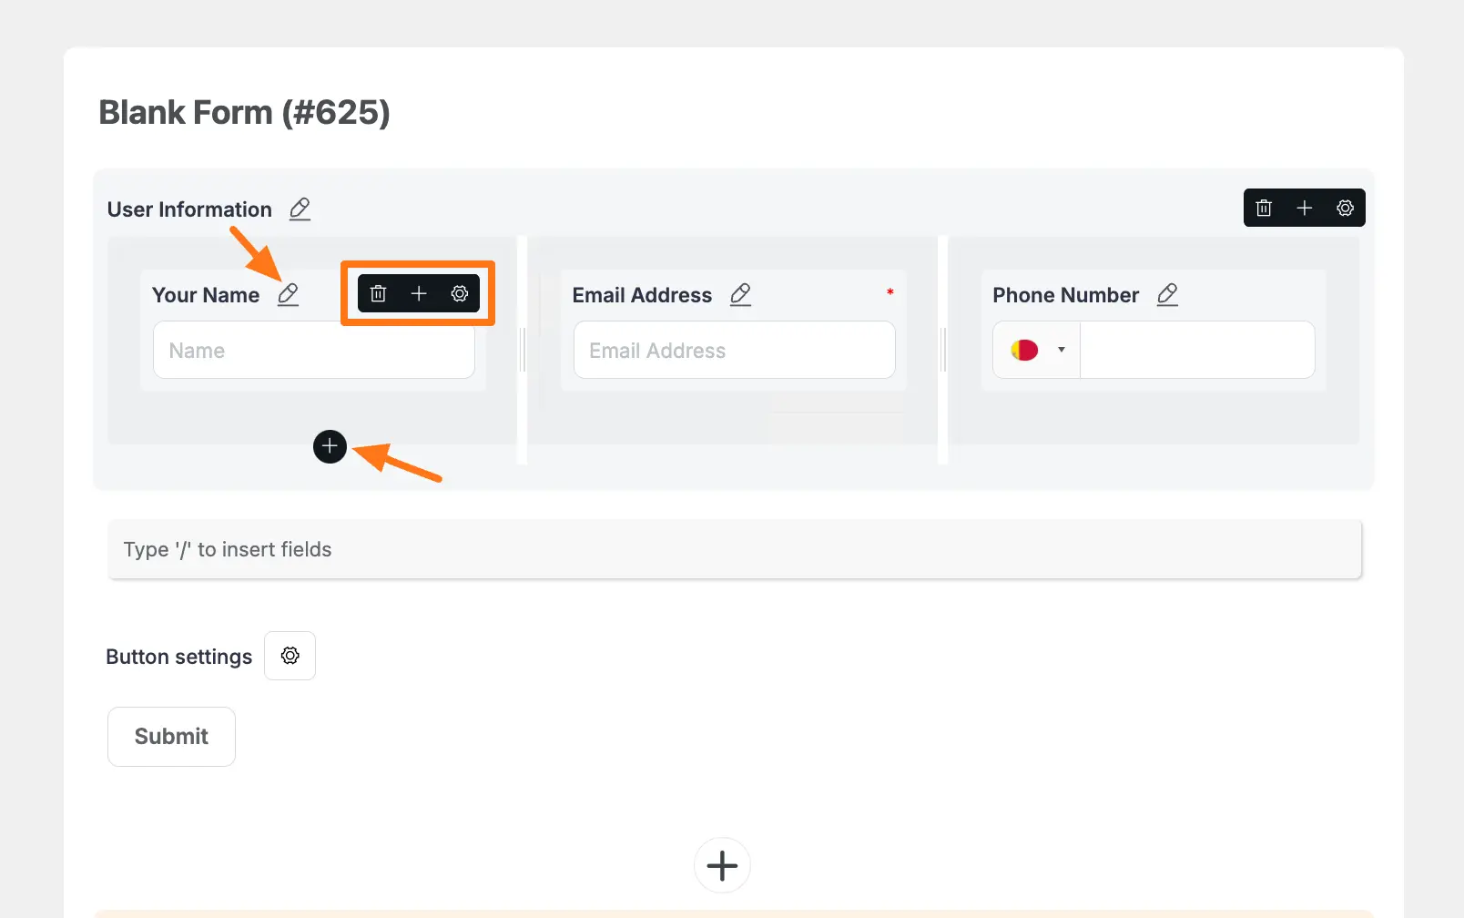
Task: Delete the Your Name field
Action: pos(379,294)
